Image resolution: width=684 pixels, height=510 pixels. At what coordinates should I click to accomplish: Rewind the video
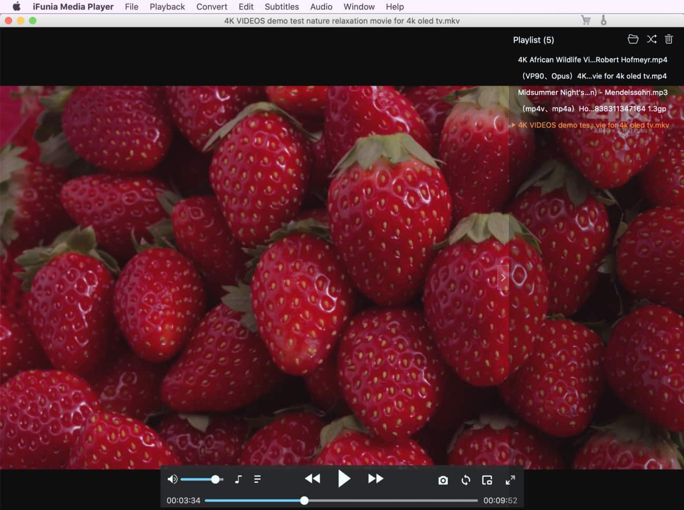pyautogui.click(x=312, y=478)
